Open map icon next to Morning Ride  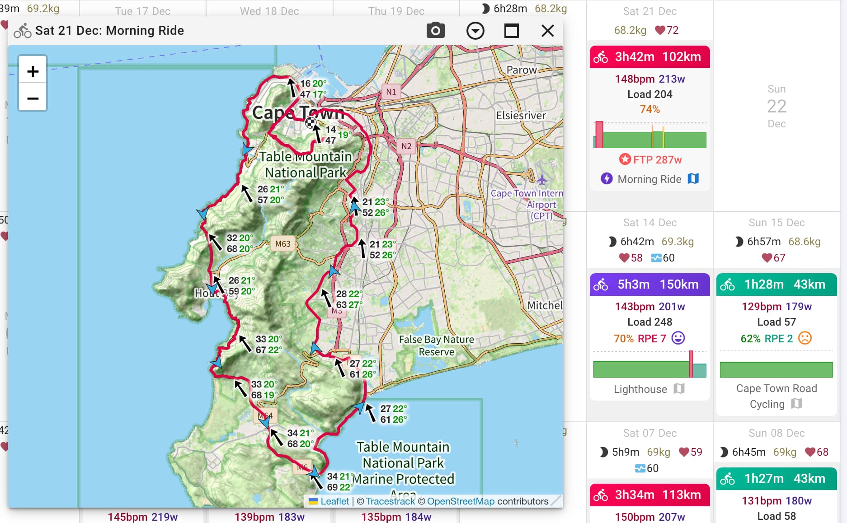point(693,178)
